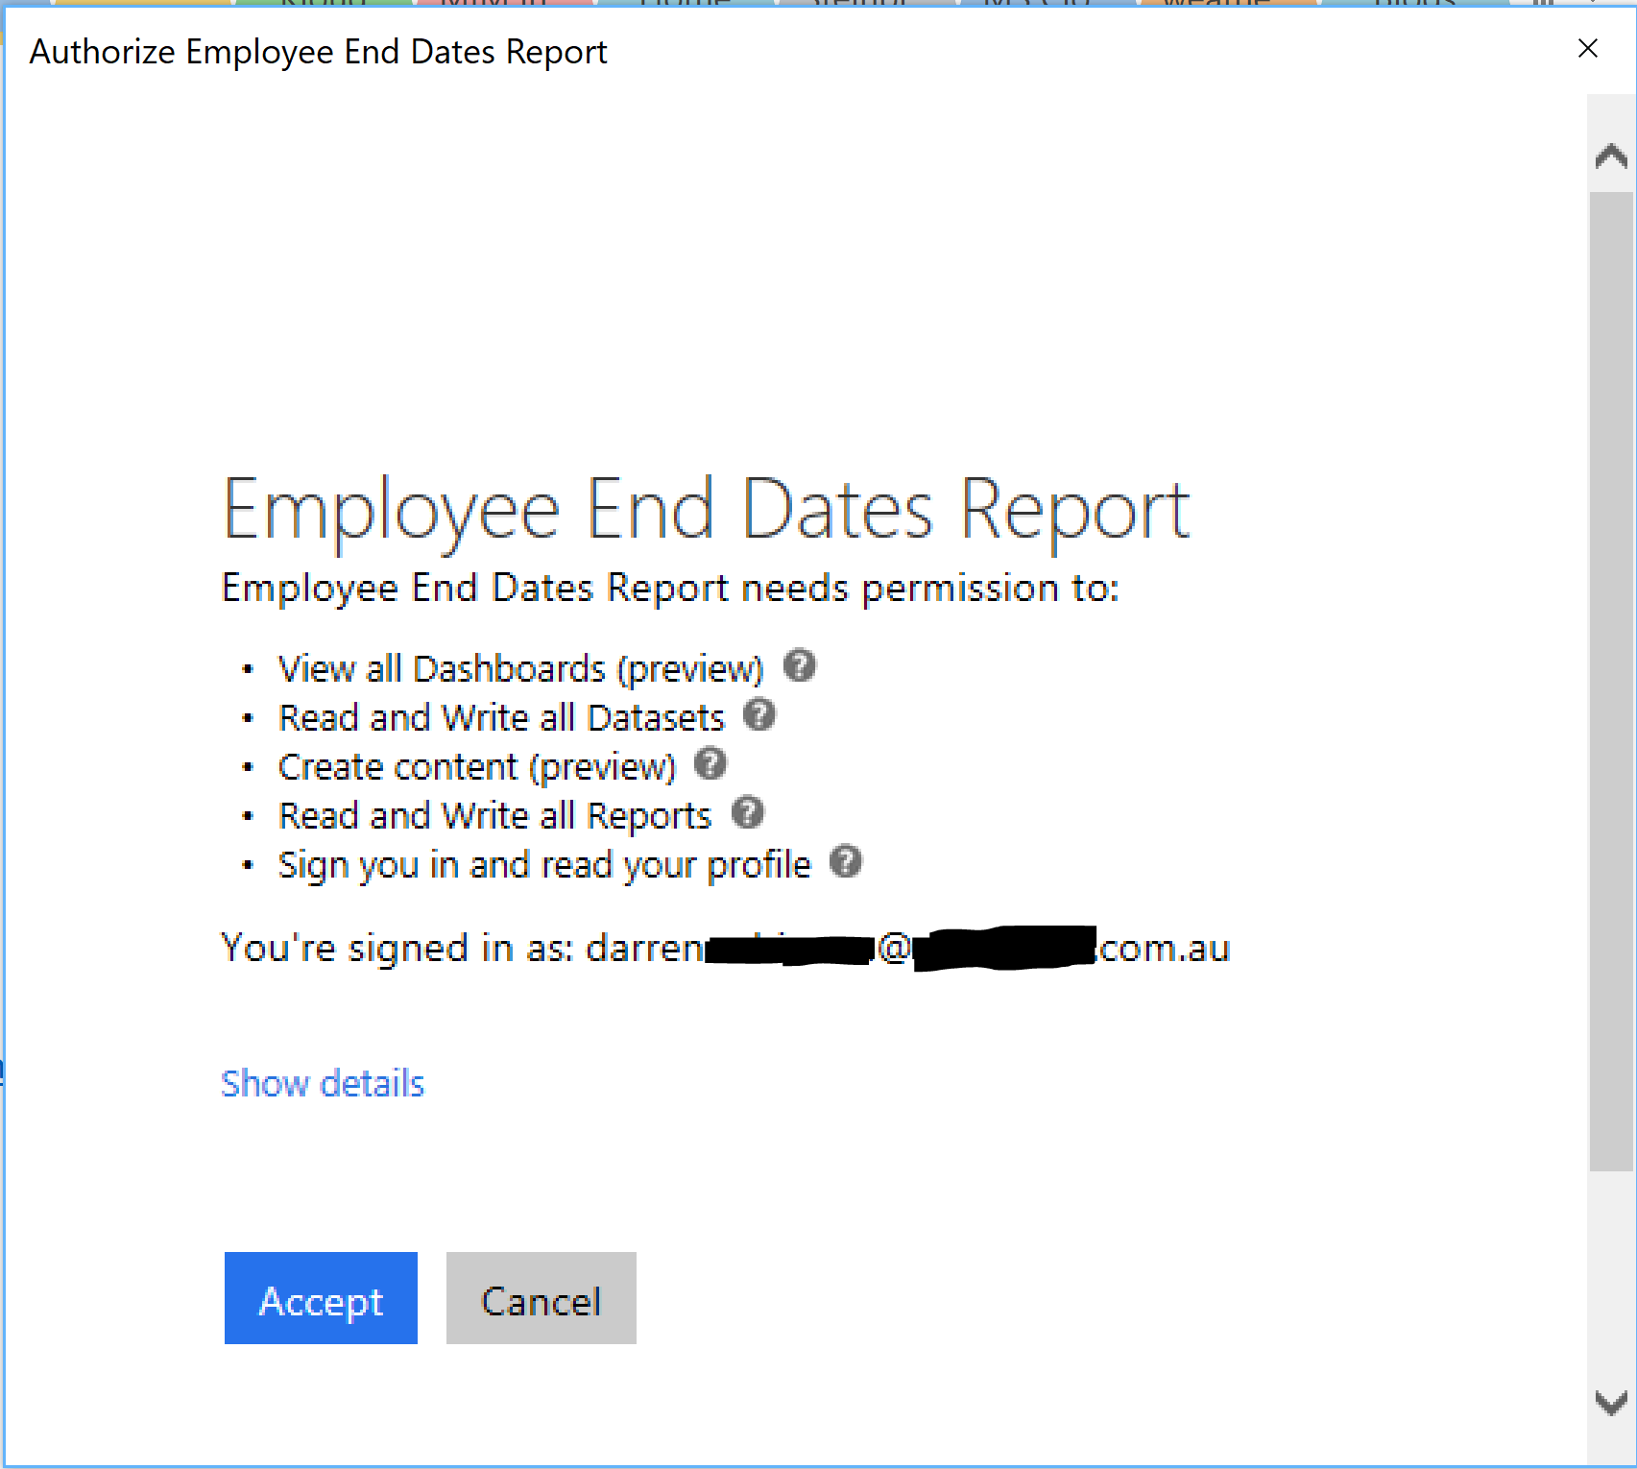Viewport: 1637px width, 1469px height.
Task: Accept the requested permissions
Action: [x=321, y=1298]
